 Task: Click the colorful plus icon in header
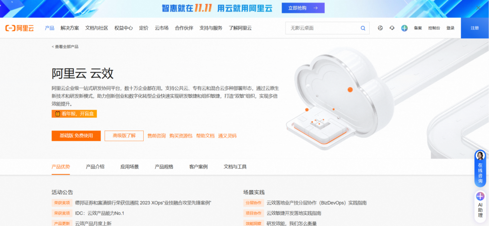(404, 28)
